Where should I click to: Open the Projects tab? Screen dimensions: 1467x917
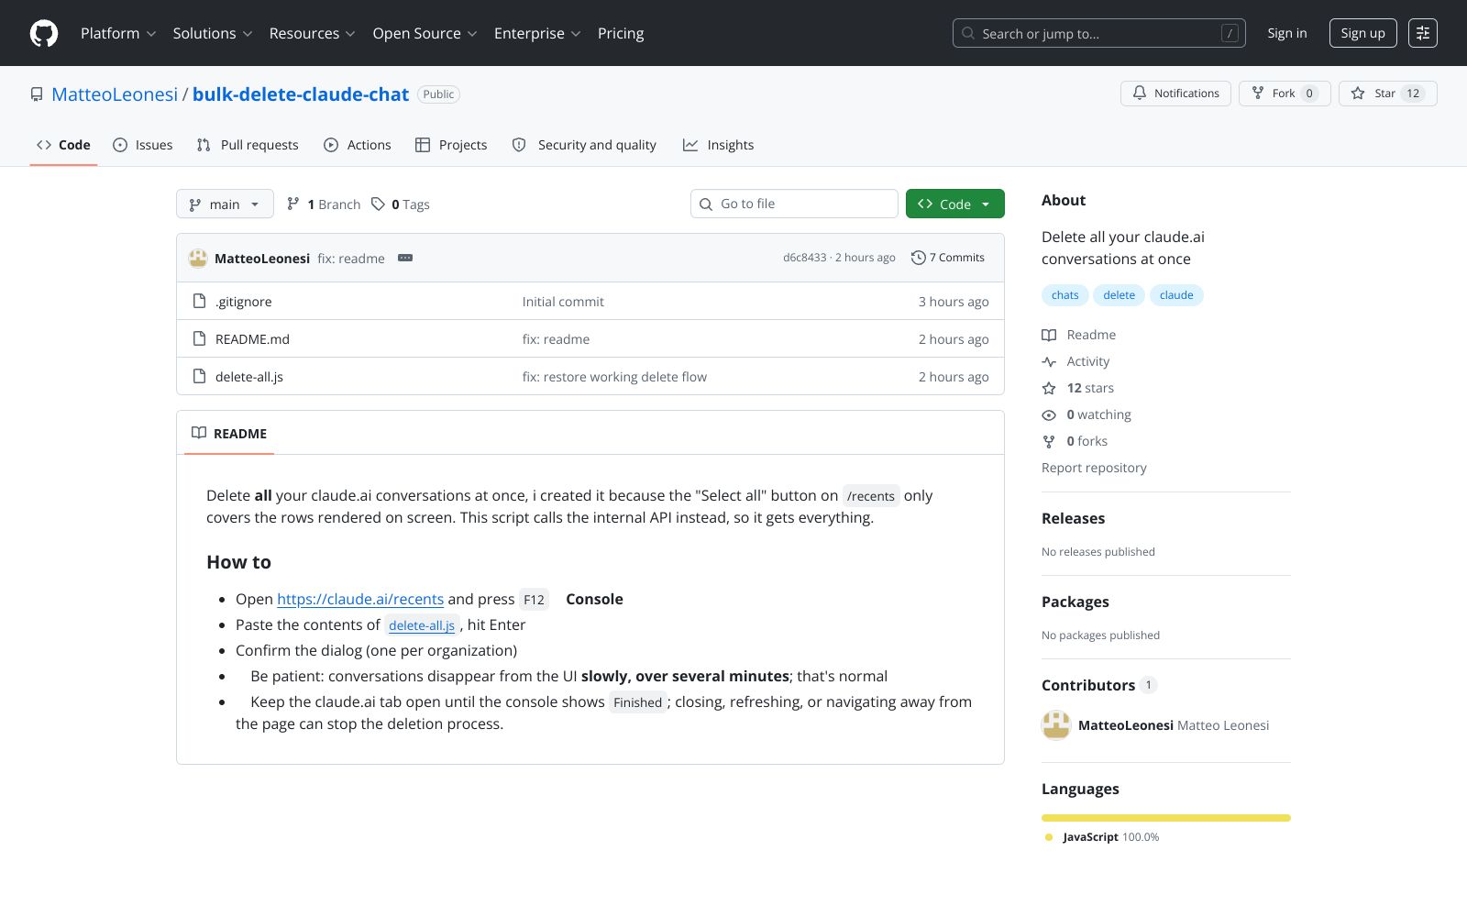tap(451, 145)
